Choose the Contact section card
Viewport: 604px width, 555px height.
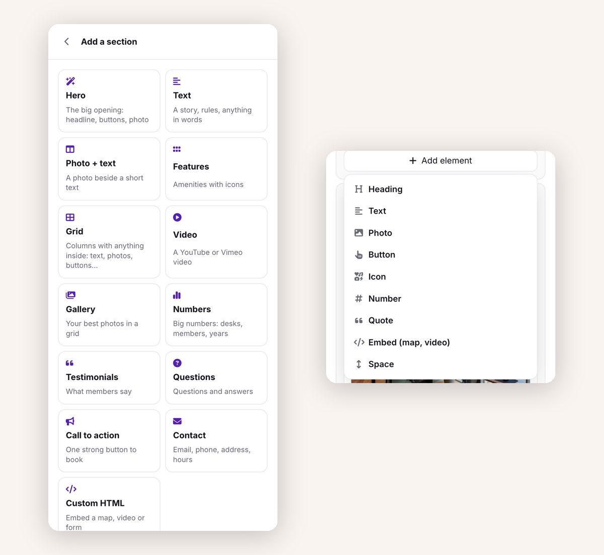tap(216, 441)
